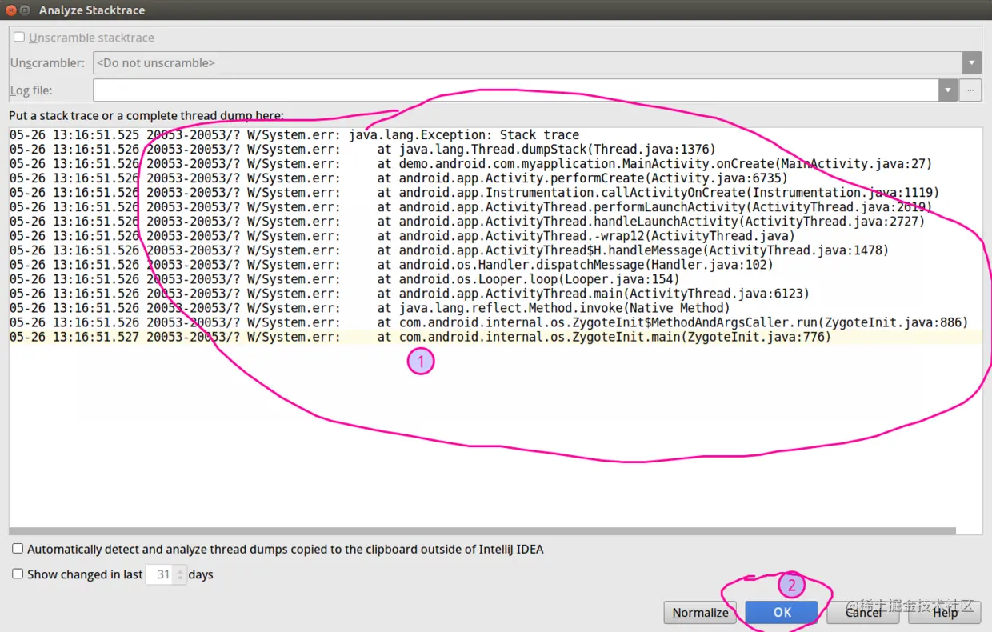
Task: Click the Thread.dumpStack(Thread.java:1376) line
Action: point(362,149)
